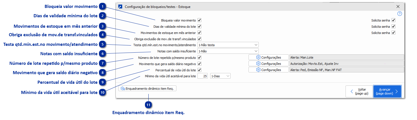Click the numbered callout marker 1
417x120 pixels.
(103, 6)
